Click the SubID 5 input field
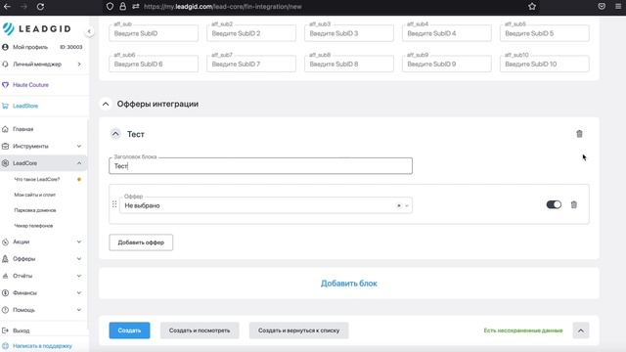The image size is (626, 352). tap(545, 33)
